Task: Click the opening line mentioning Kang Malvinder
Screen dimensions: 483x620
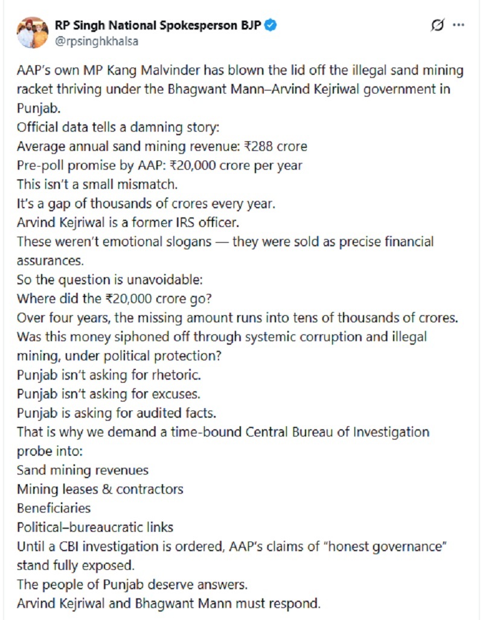Action: (240, 71)
